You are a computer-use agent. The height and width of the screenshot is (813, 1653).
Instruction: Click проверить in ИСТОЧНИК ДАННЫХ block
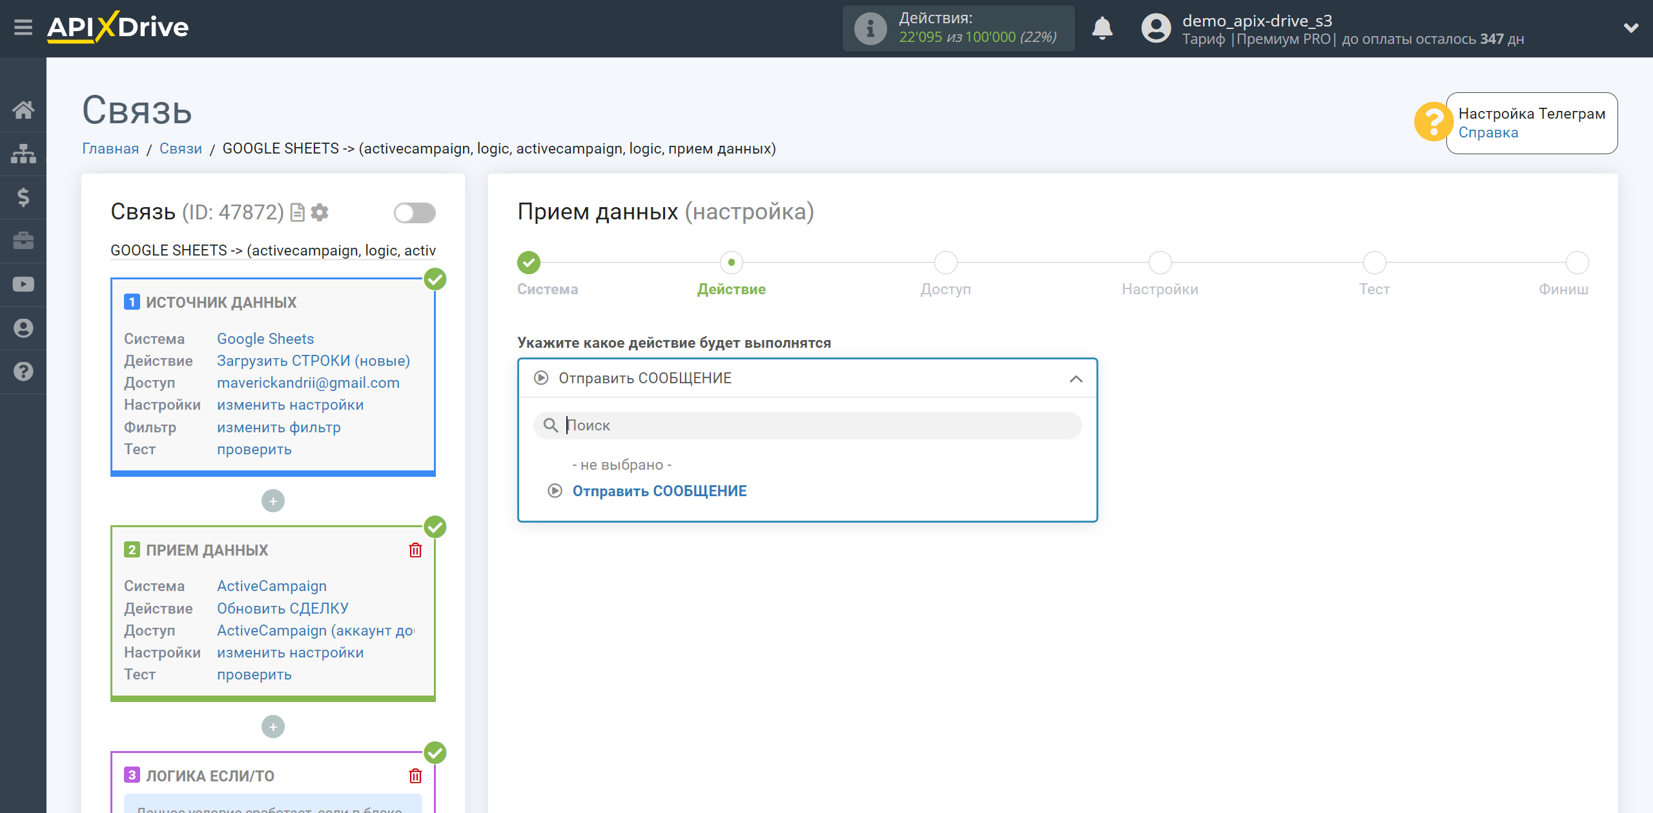point(254,449)
